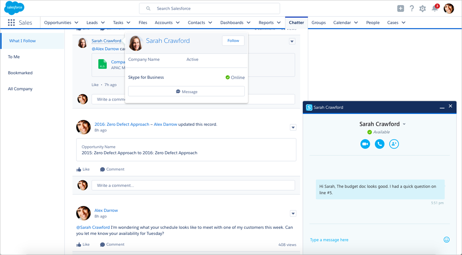462x255 pixels.
Task: Go to the Groups tab
Action: coord(319,23)
